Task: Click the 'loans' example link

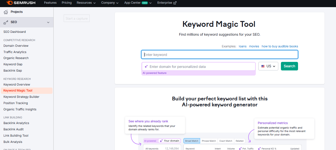Action: [x=243, y=46]
